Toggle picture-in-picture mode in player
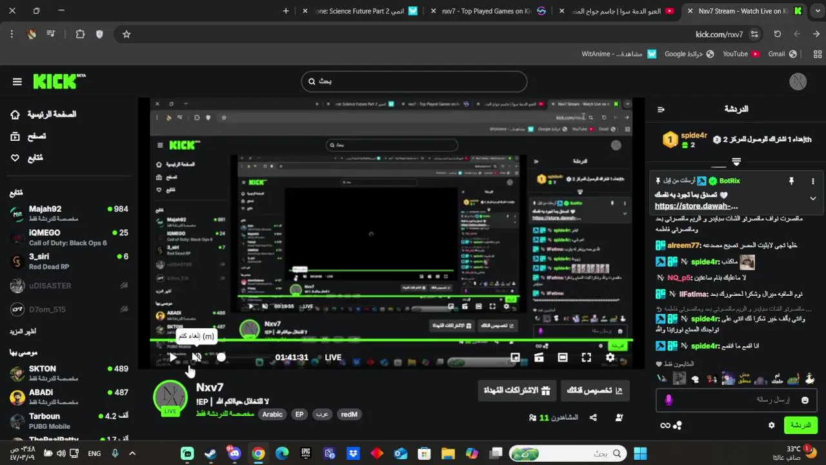 point(515,357)
